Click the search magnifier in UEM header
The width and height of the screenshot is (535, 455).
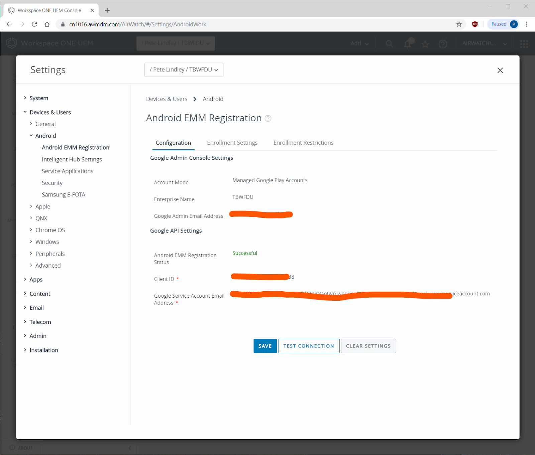pos(389,43)
